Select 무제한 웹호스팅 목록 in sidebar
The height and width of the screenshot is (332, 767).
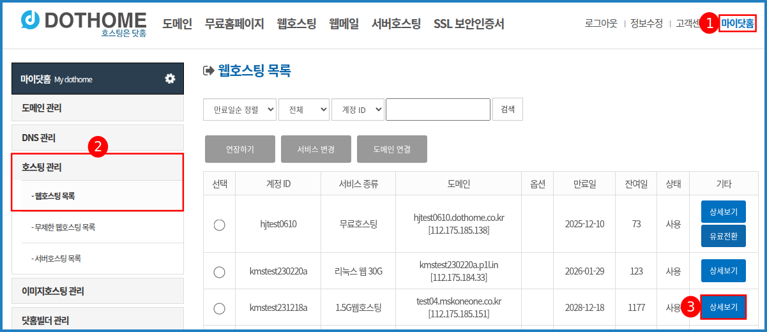click(65, 227)
